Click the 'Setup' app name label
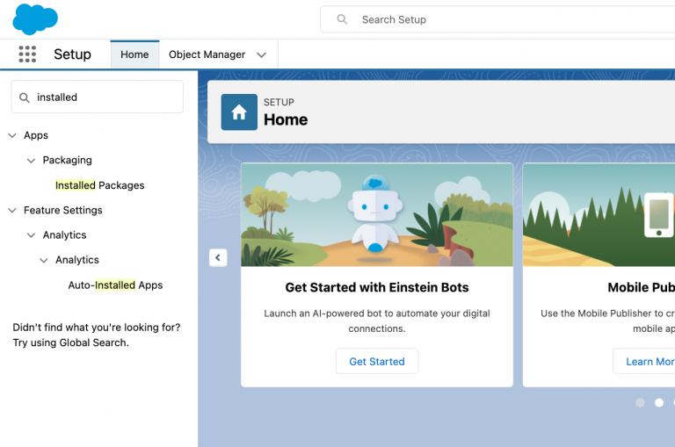Image resolution: width=675 pixels, height=447 pixels. pyautogui.click(x=72, y=54)
